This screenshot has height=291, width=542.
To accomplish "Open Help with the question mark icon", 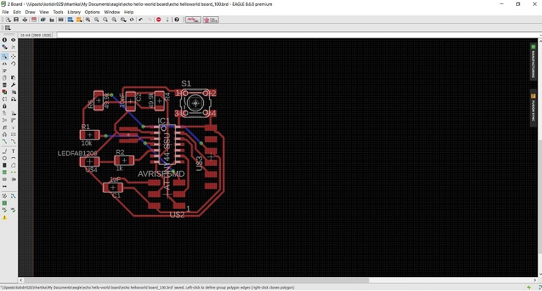I will (x=177, y=19).
